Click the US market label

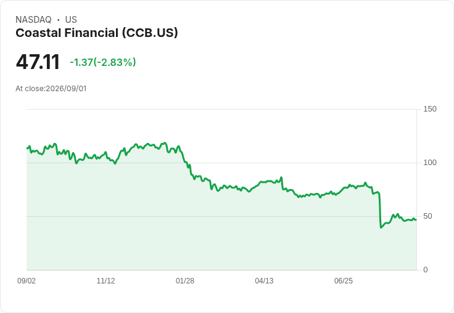(71, 20)
